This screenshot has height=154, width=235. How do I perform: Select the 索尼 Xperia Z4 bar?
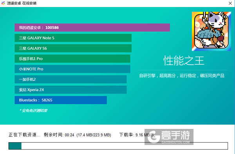[x=70, y=90]
